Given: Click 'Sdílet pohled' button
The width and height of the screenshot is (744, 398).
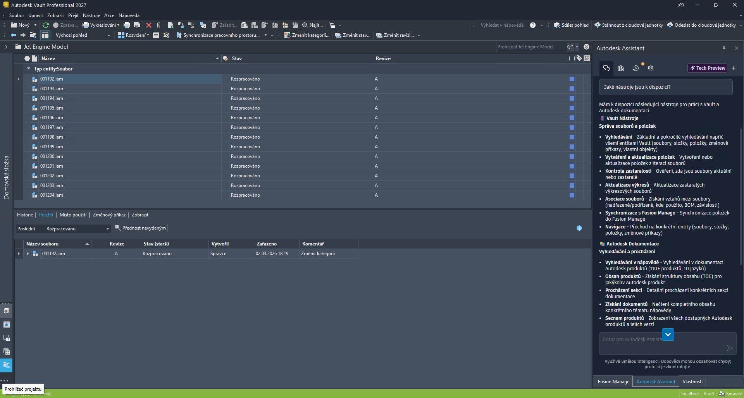Looking at the screenshot, I should [571, 25].
